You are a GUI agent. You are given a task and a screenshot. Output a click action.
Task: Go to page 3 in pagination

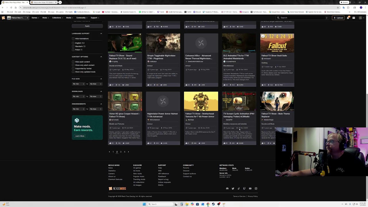point(121,152)
